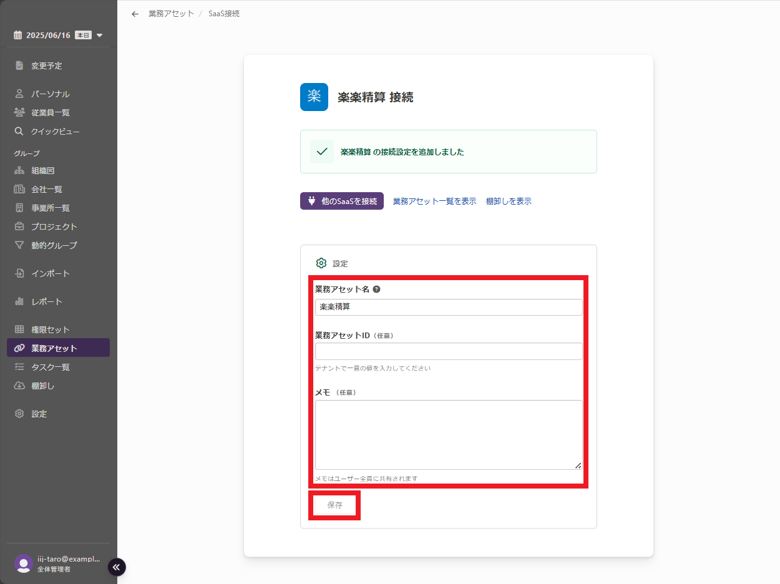
Task: Click the gear icon in the 設定 panel header
Action: point(321,263)
